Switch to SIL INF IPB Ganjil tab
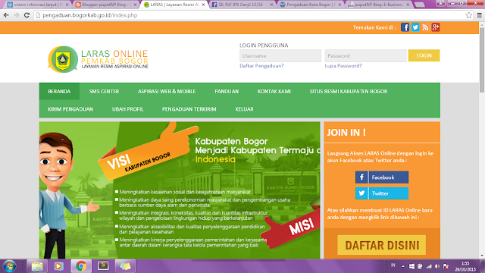The image size is (485, 273). [x=243, y=5]
